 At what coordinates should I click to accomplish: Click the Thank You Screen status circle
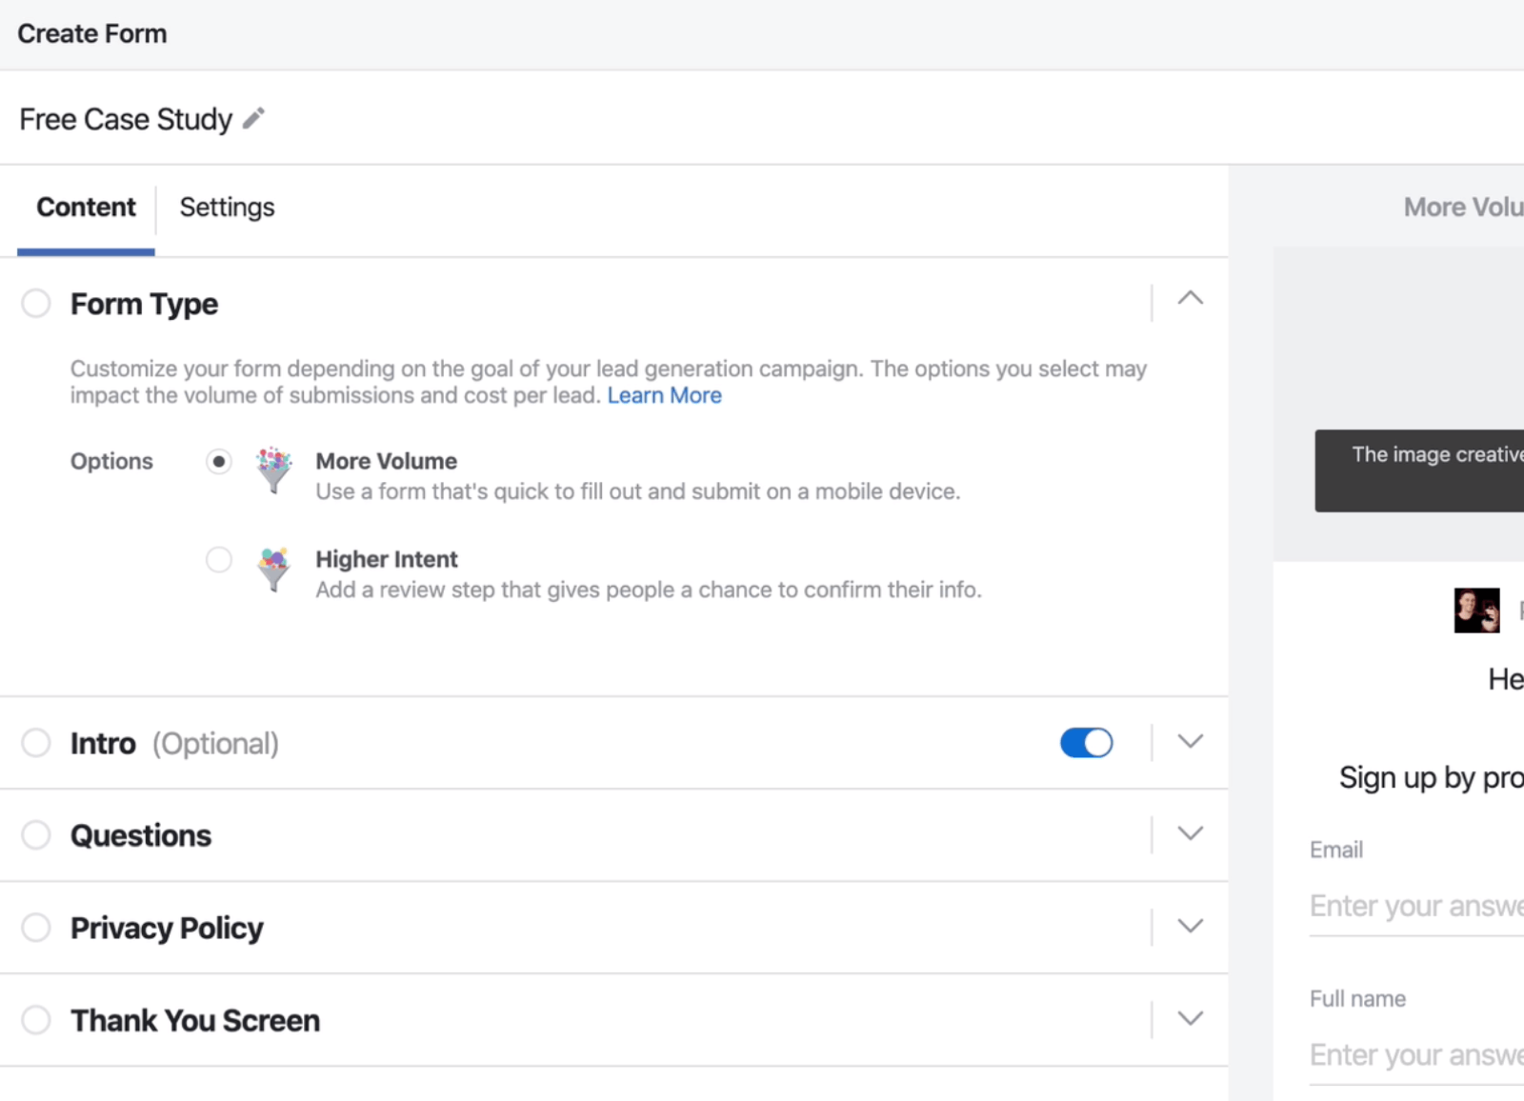coord(36,1020)
